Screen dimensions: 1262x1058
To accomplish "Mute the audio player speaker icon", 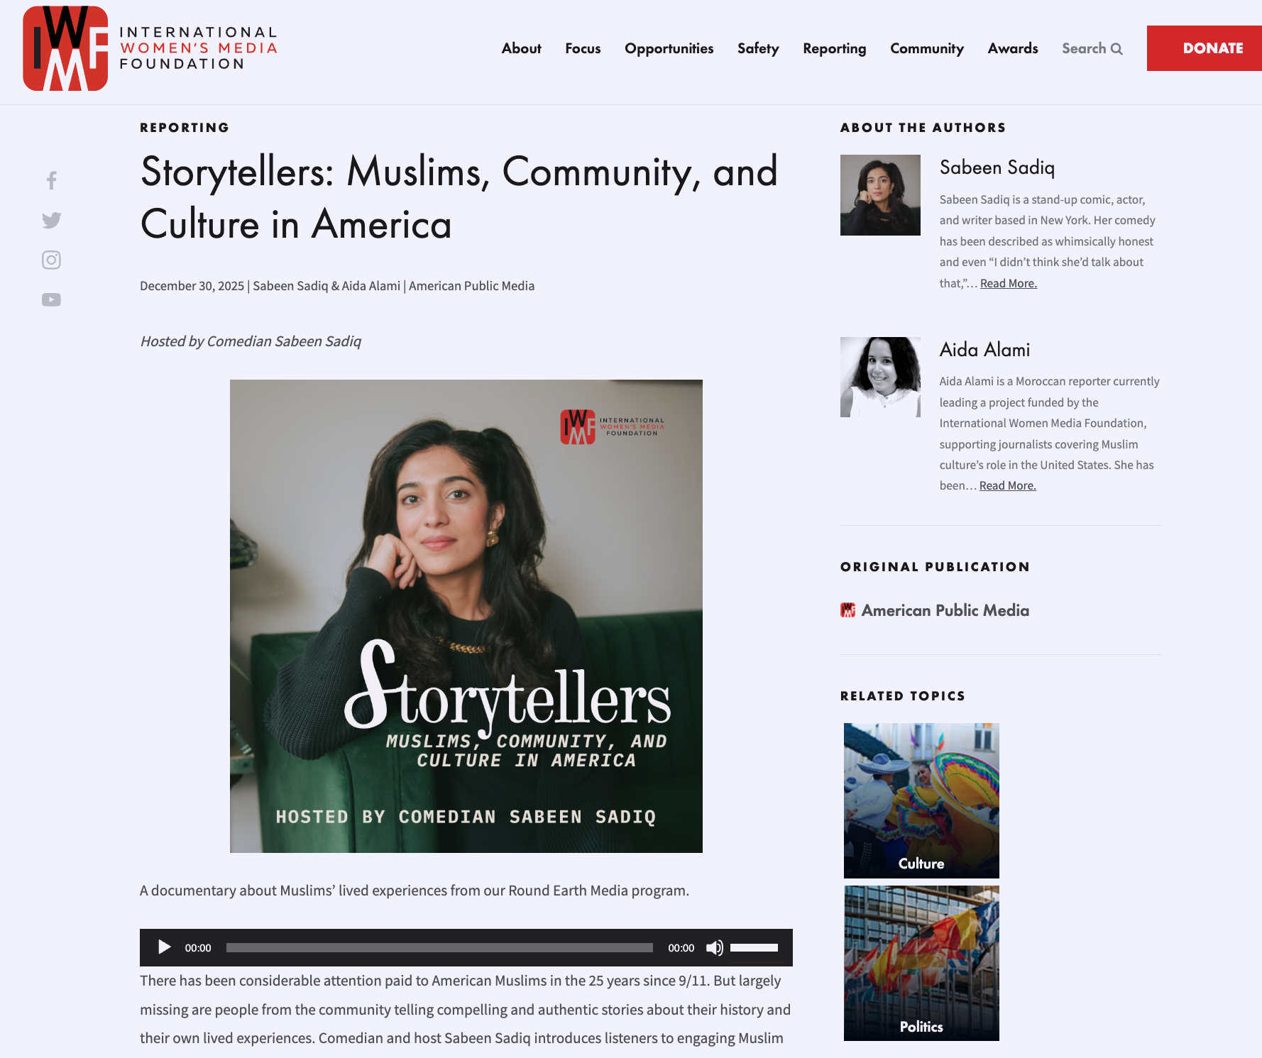I will click(714, 947).
